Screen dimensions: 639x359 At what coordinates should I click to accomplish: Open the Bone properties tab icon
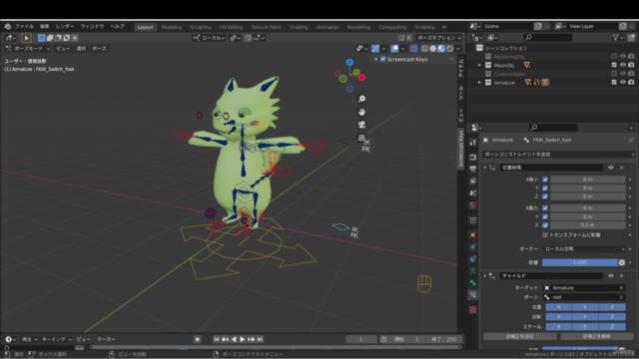pos(472,283)
